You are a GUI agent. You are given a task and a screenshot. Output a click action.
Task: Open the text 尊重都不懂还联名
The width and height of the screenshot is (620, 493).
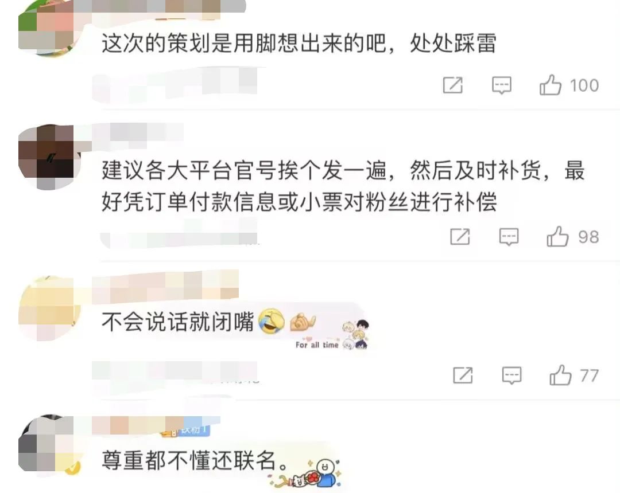tap(195, 460)
